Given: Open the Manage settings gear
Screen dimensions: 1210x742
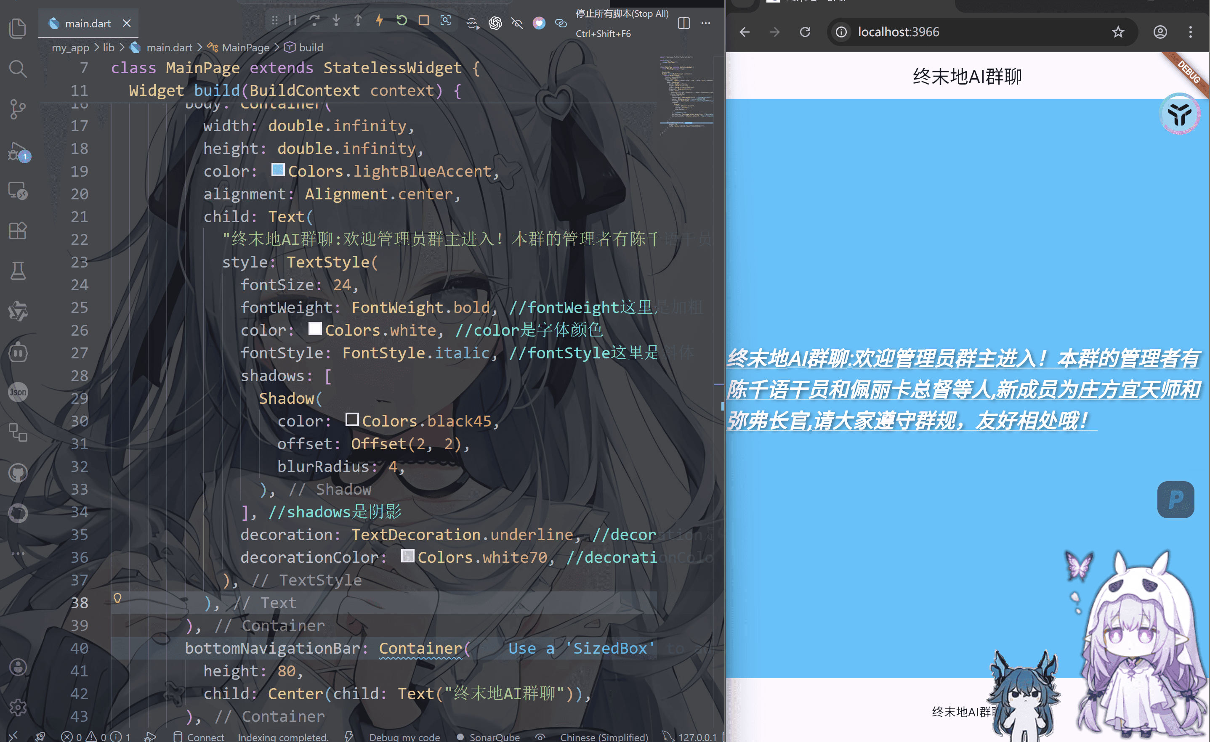Looking at the screenshot, I should [x=18, y=708].
